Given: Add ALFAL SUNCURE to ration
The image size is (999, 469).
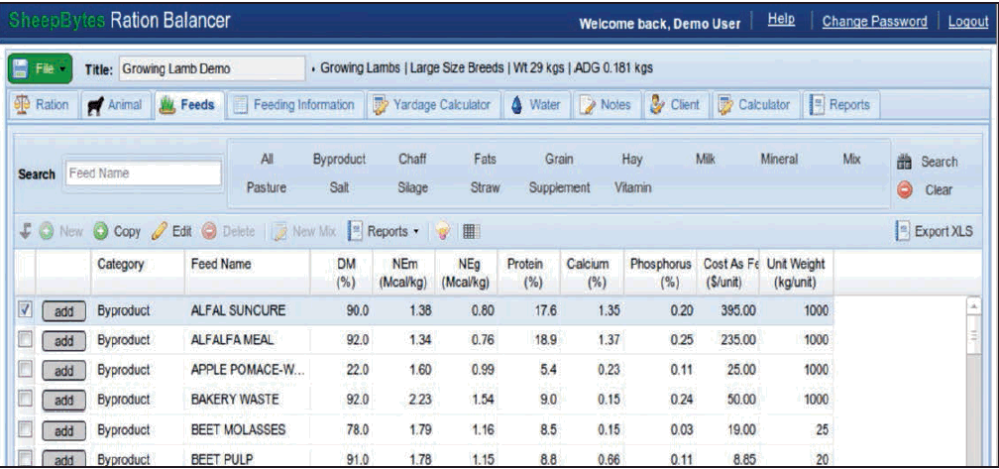Looking at the screenshot, I should [x=63, y=311].
